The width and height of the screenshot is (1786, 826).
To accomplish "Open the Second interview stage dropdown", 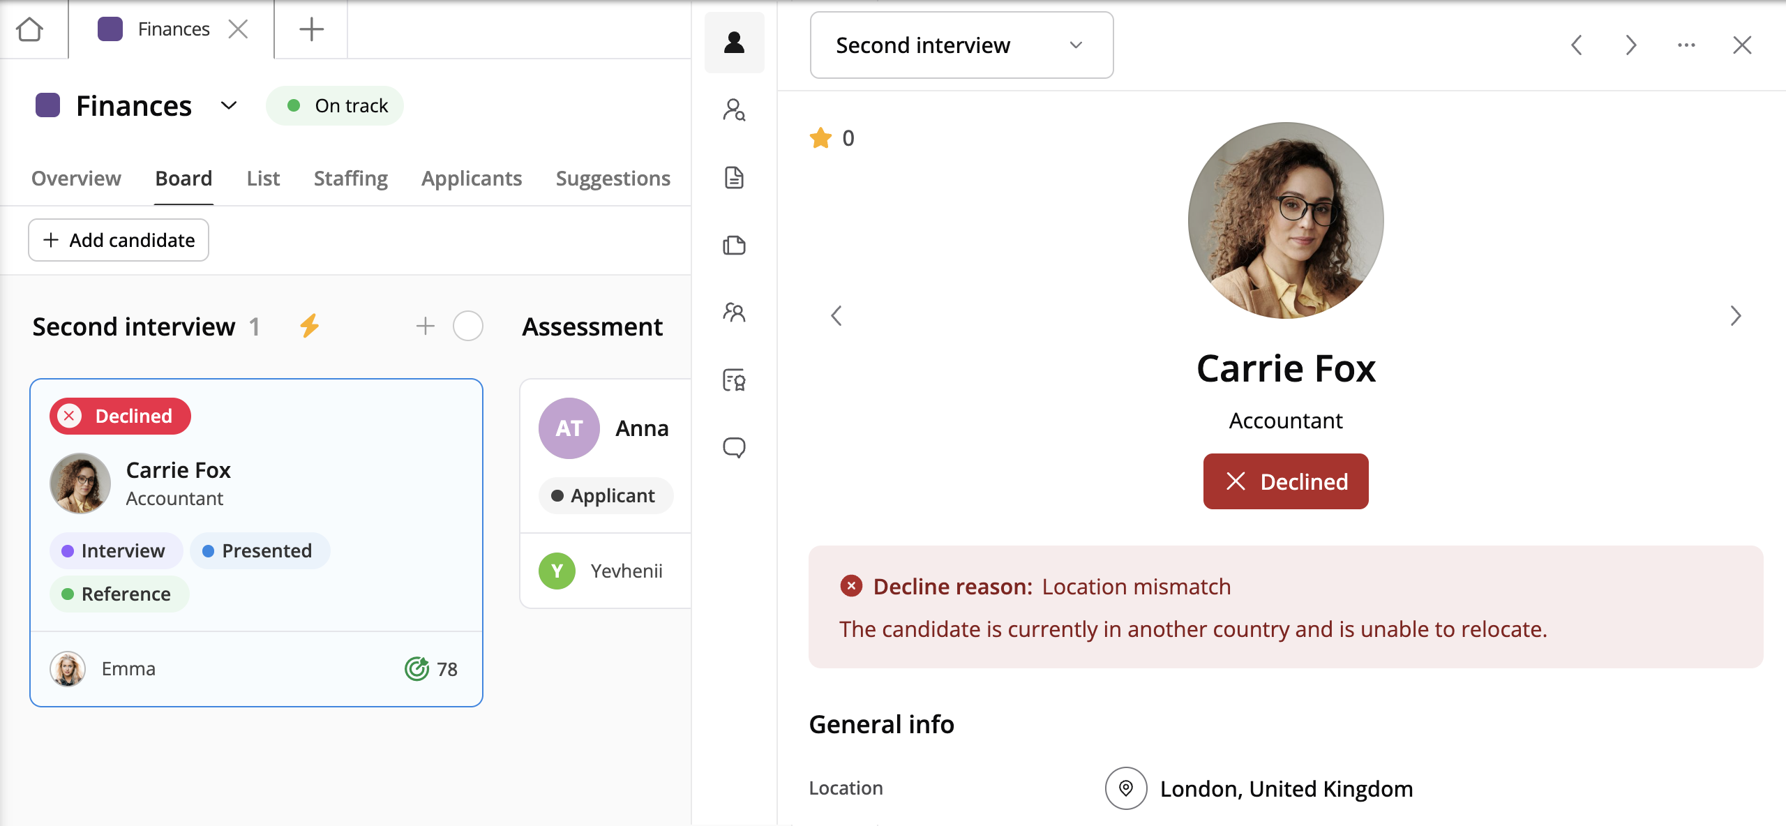I will (x=961, y=45).
